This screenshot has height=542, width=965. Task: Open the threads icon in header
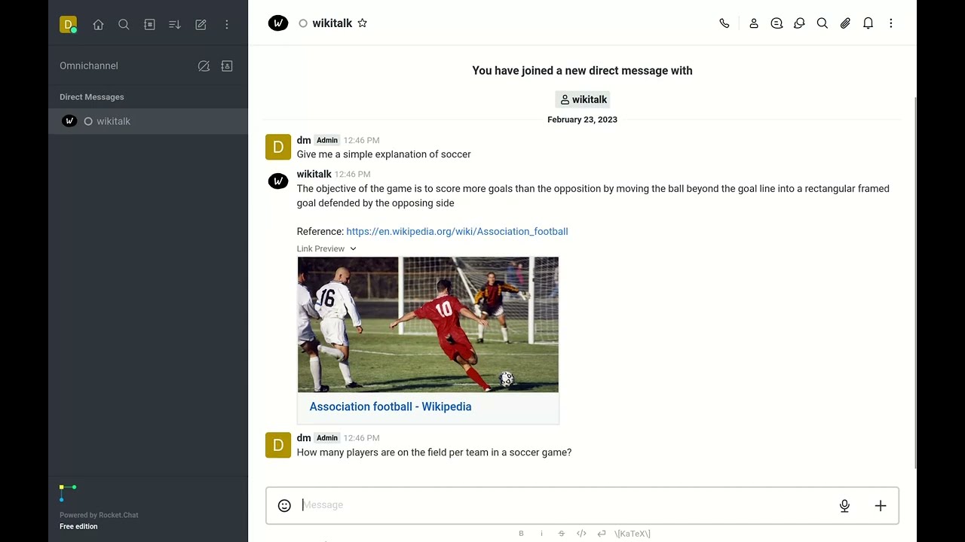pos(777,23)
